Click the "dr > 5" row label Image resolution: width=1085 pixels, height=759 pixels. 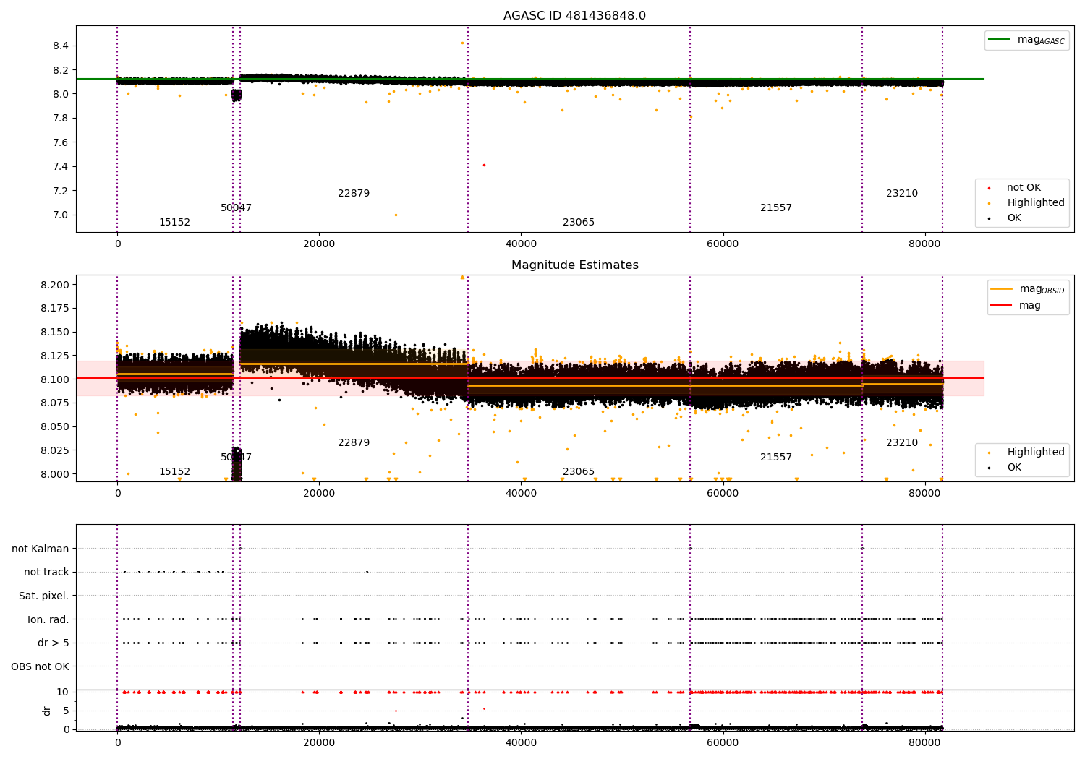tap(54, 643)
